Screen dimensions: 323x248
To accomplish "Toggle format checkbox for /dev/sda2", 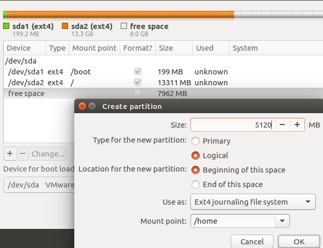I will point(138,83).
